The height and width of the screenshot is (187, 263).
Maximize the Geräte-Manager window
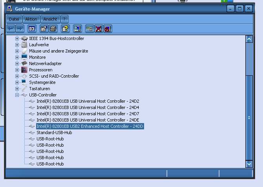point(239,9)
